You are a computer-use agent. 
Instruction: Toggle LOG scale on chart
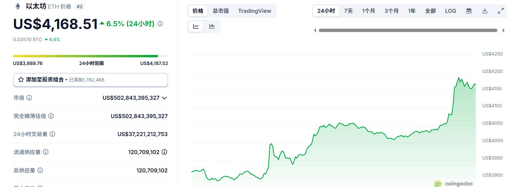451,11
